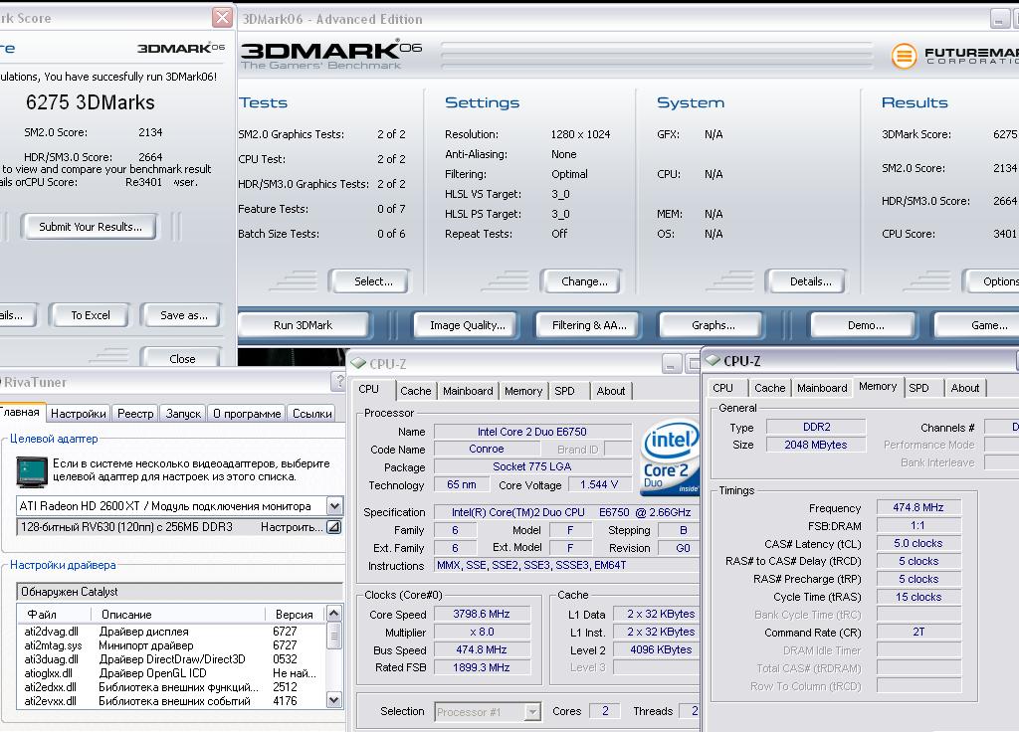Viewport: 1019px width, 732px height.
Task: Open the Ссылки tab in RivaTuner
Action: (x=311, y=414)
